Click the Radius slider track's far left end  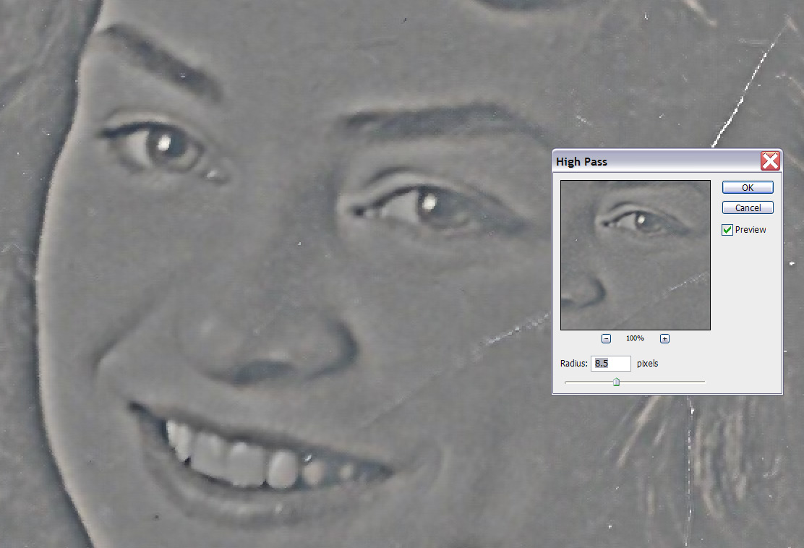coord(567,382)
